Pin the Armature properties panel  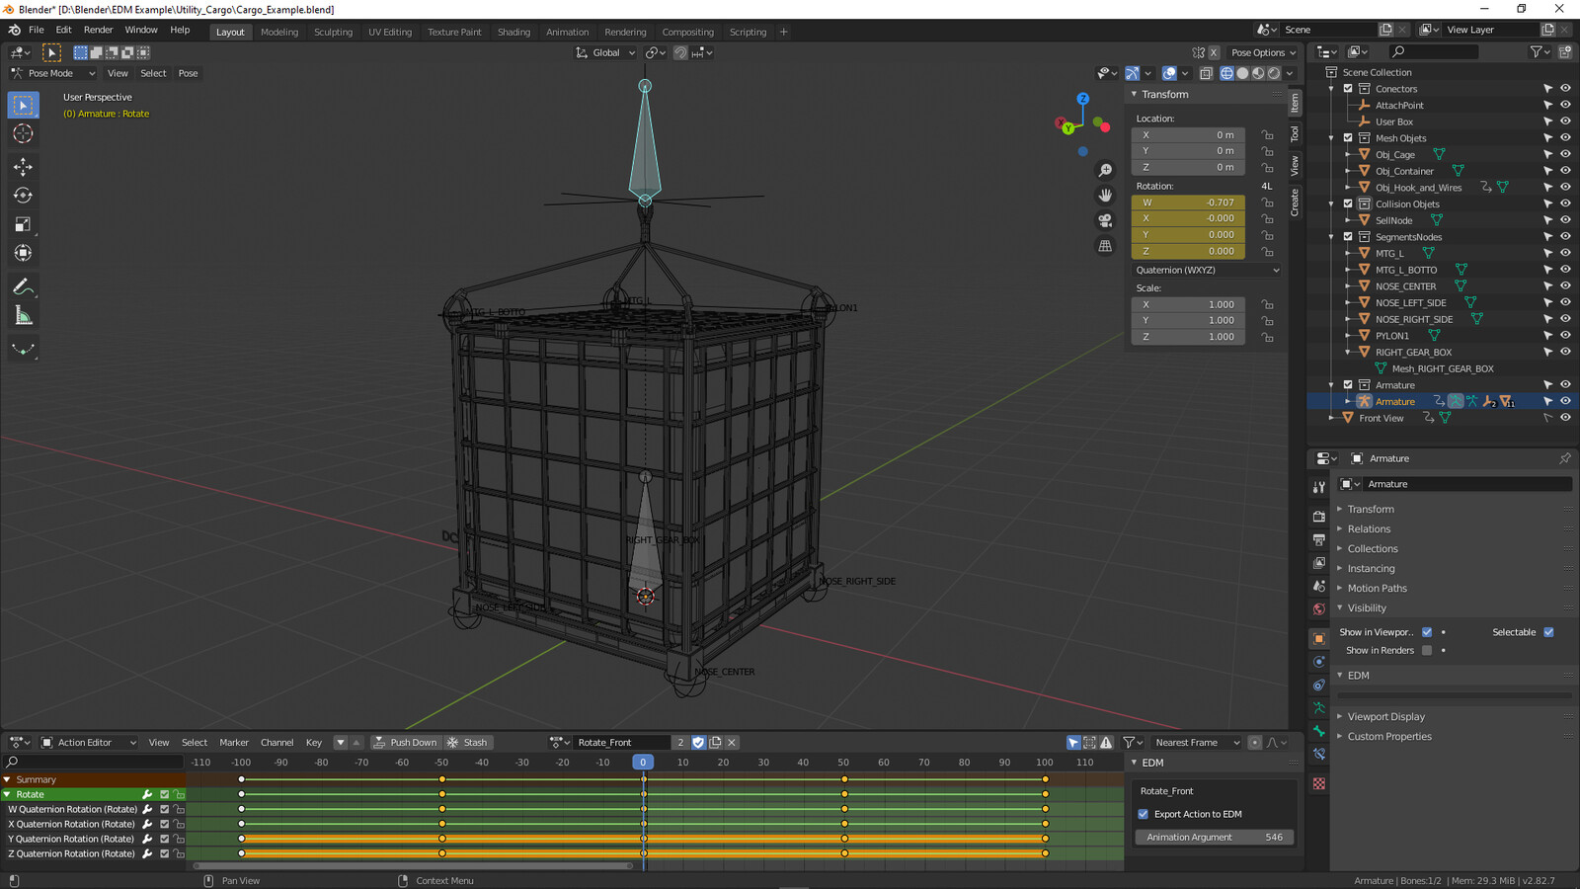tap(1564, 458)
